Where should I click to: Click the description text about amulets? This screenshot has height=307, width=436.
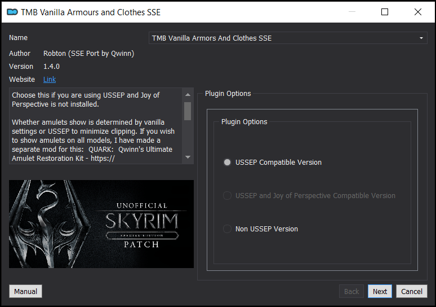coord(93,140)
